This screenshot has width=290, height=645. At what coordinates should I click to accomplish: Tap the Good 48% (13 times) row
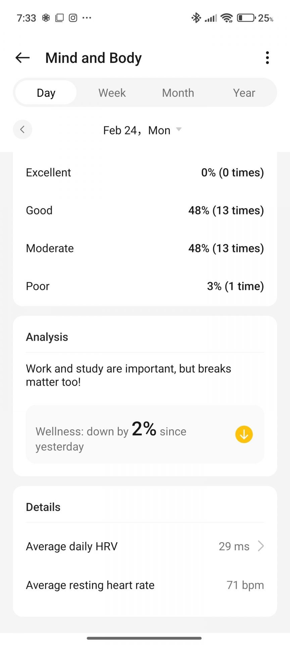145,210
